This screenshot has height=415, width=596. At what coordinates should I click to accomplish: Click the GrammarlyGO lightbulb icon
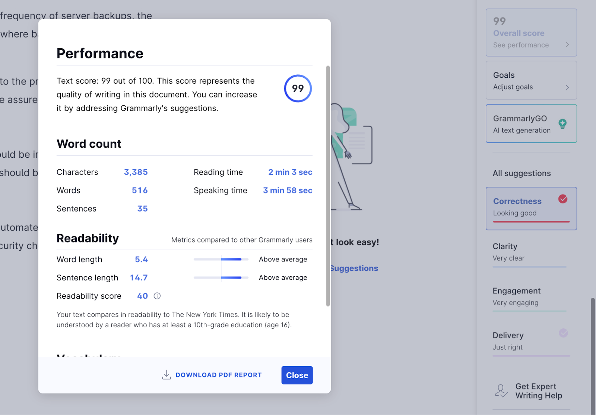point(562,123)
